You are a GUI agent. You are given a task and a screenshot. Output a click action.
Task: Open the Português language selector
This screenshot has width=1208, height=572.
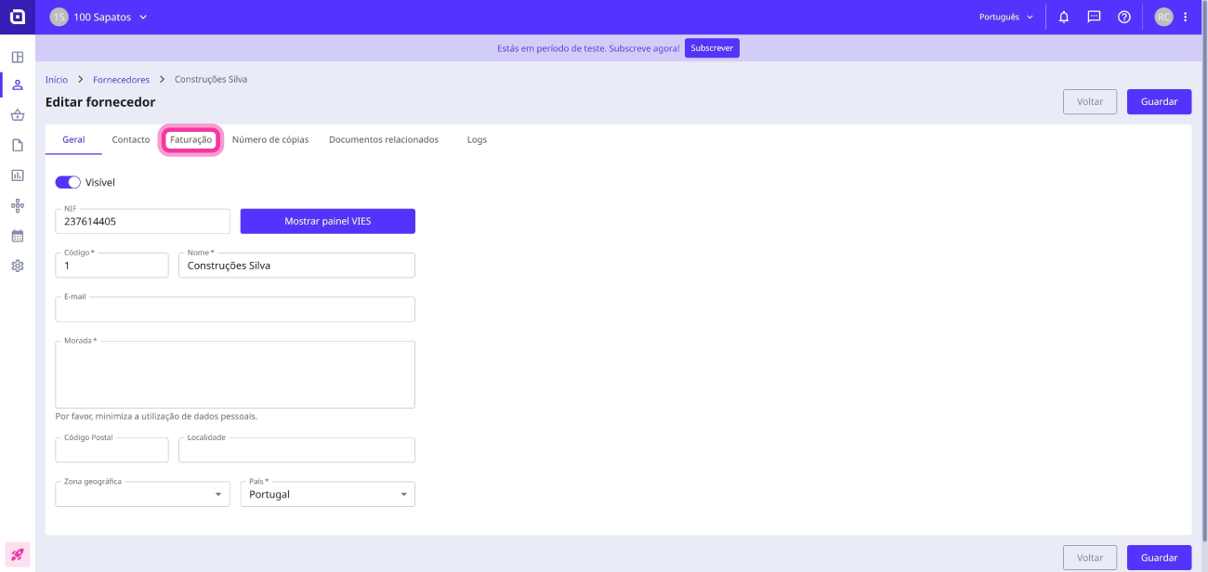coord(1006,17)
